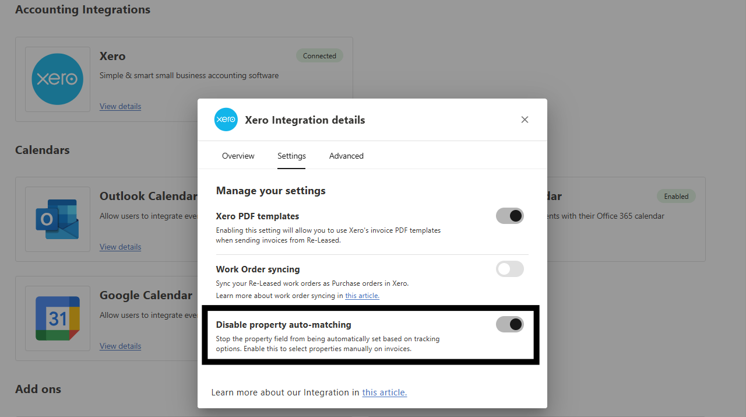Select the Outlook Calendar icon

(x=57, y=219)
